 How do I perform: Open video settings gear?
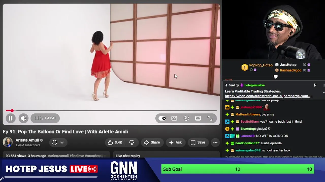click(x=186, y=118)
